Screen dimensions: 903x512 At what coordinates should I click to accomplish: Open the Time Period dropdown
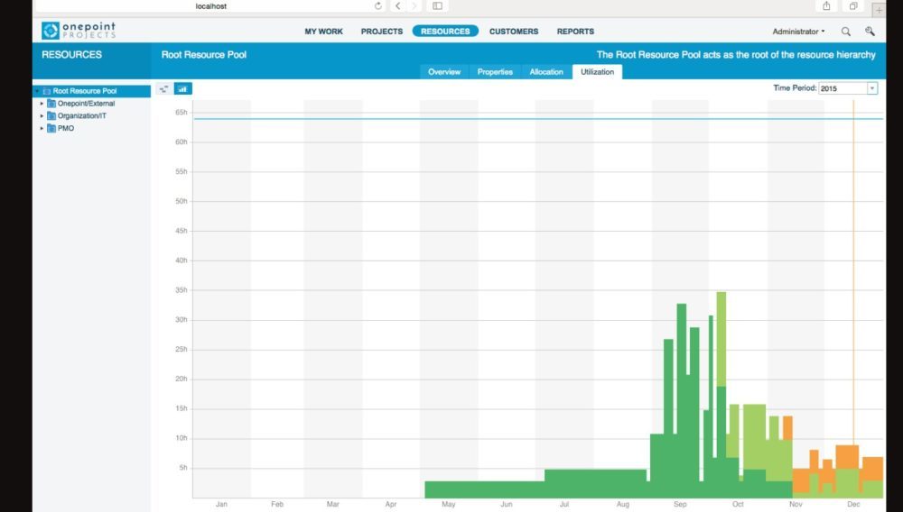(x=872, y=88)
